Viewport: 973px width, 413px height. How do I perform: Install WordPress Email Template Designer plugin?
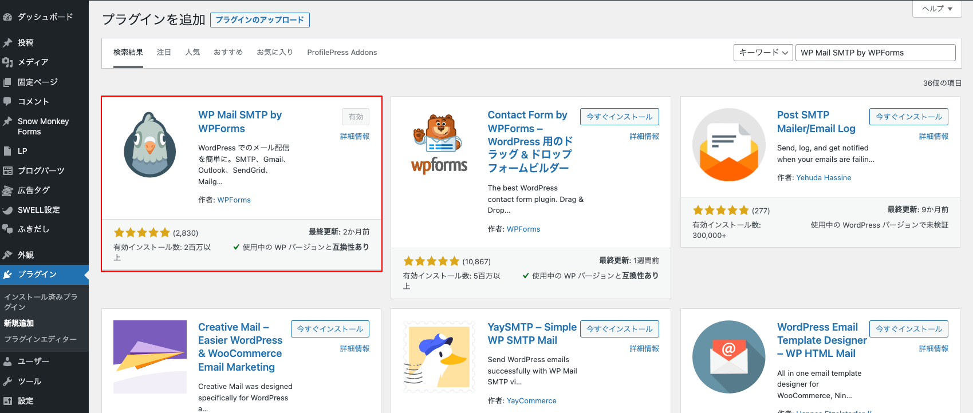pyautogui.click(x=909, y=329)
